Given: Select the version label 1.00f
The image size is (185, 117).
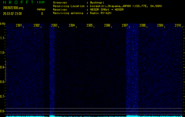Looking at the screenshot, I should [41, 2].
